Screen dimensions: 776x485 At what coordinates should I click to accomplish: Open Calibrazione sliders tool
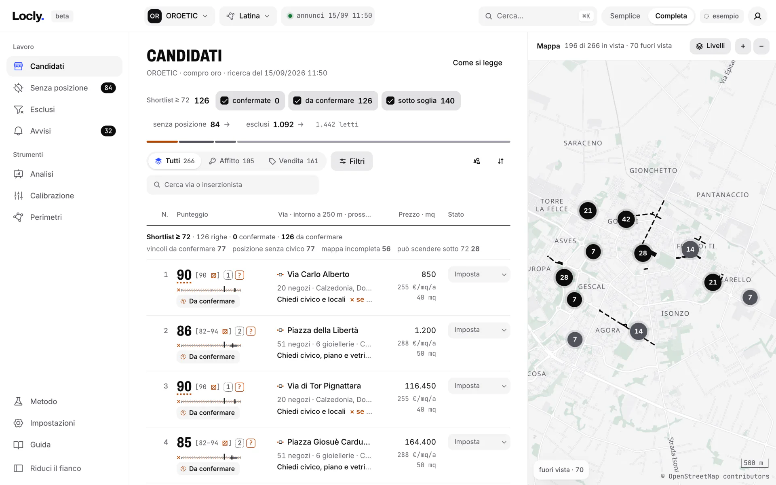click(64, 196)
